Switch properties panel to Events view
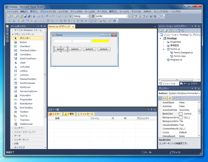This screenshot has height=162, width=208. pyautogui.click(x=174, y=98)
